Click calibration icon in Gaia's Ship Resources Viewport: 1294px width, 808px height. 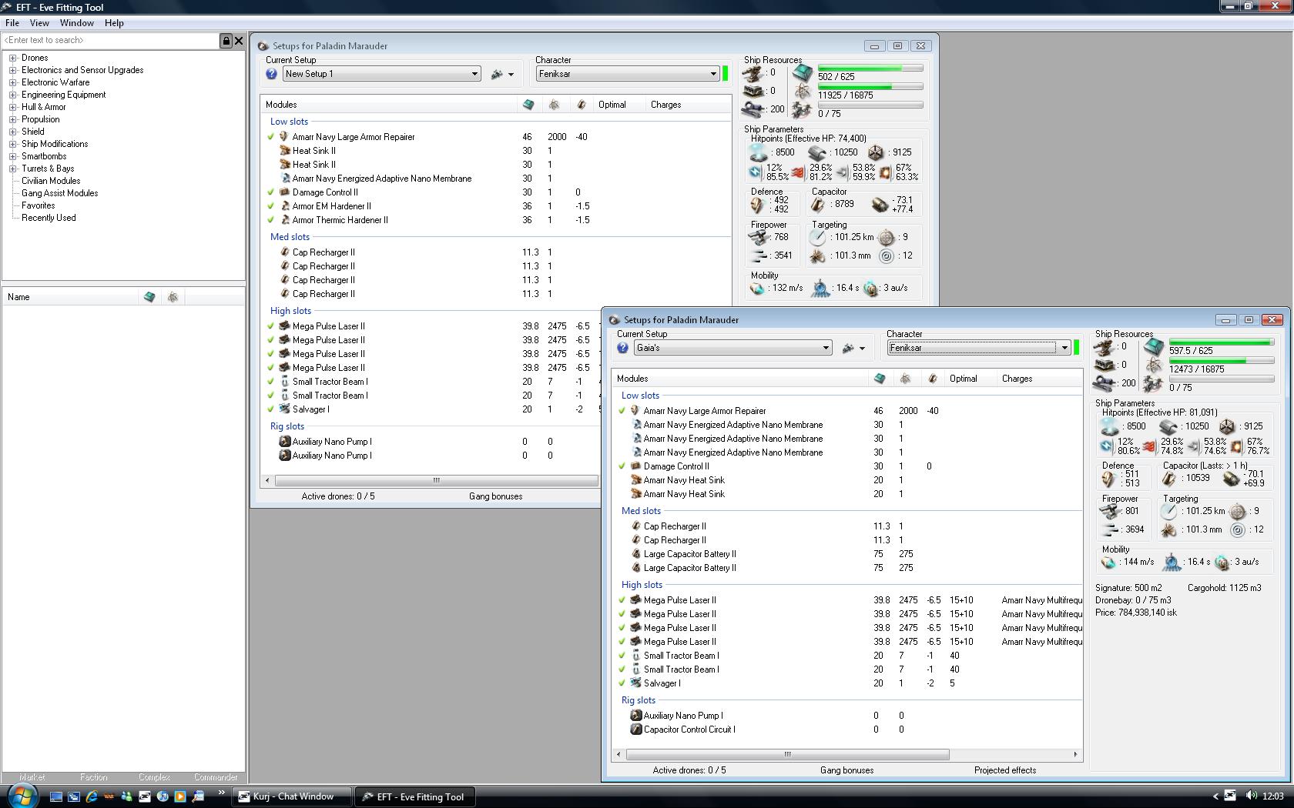(1105, 383)
